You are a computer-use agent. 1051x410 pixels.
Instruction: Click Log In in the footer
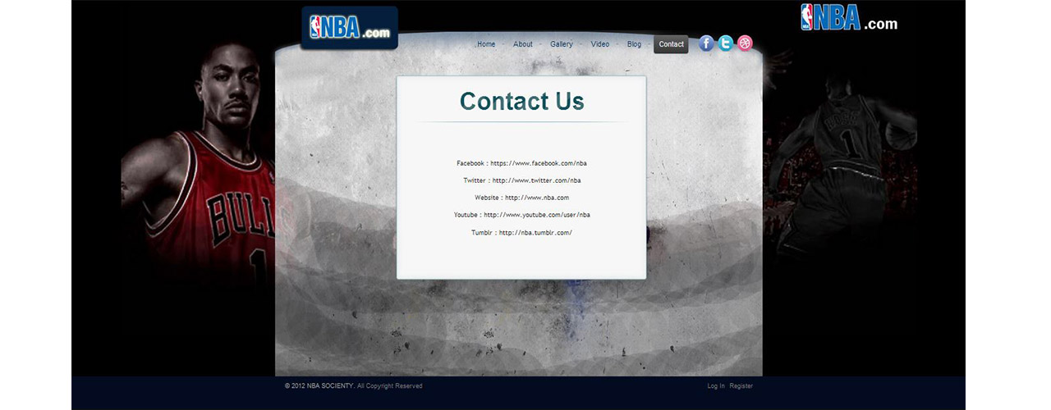click(716, 386)
